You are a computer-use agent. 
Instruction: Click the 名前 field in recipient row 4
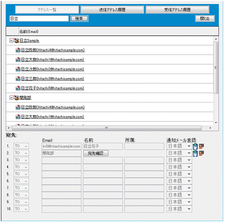click(103, 167)
